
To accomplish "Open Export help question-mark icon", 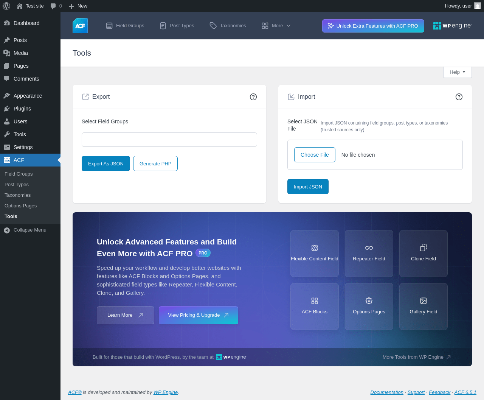I will (253, 97).
